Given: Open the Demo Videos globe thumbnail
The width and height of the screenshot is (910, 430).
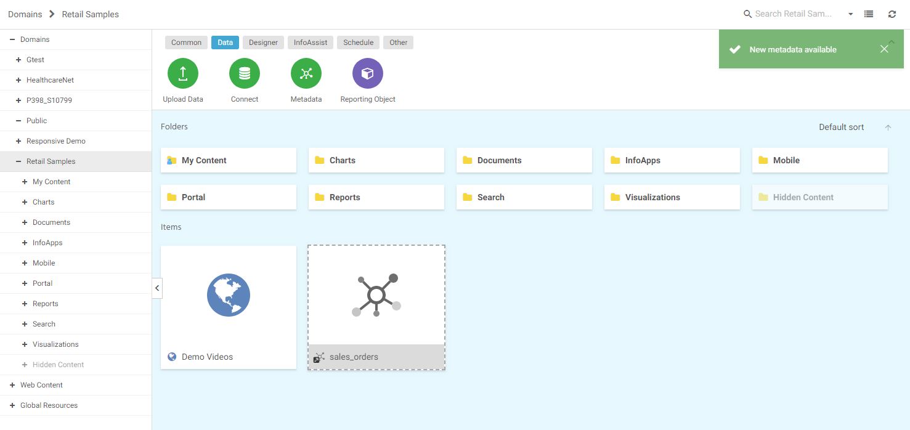Looking at the screenshot, I should [229, 295].
